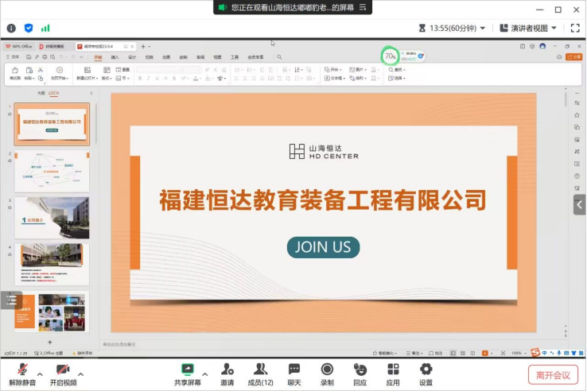This screenshot has height=391, width=587.
Task: Click the font name input box
Action: point(159,70)
